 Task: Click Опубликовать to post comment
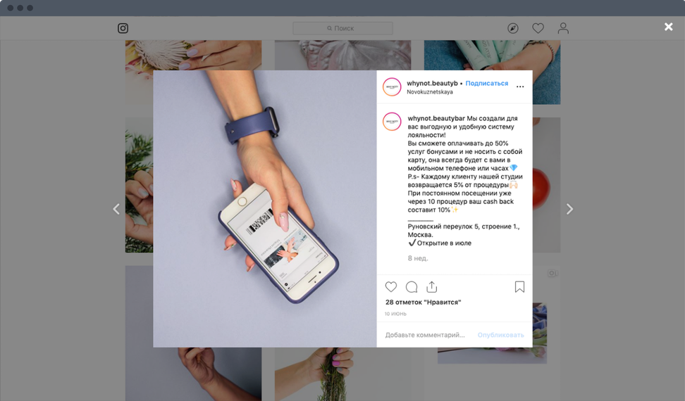500,335
